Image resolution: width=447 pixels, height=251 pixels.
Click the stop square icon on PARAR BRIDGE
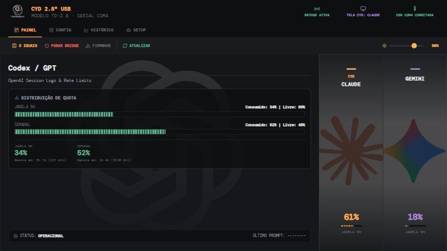point(47,46)
